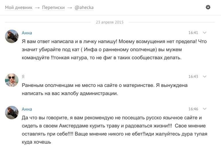The height and width of the screenshot is (152, 221).
Task: Click the @ahecka breadcrumb link
Action: tap(84, 8)
